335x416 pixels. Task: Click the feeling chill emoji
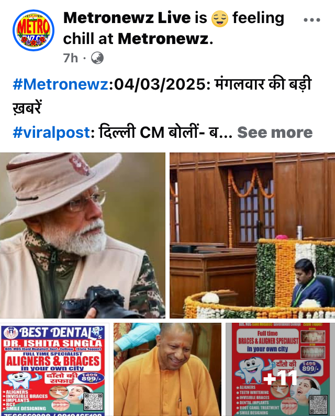click(220, 18)
